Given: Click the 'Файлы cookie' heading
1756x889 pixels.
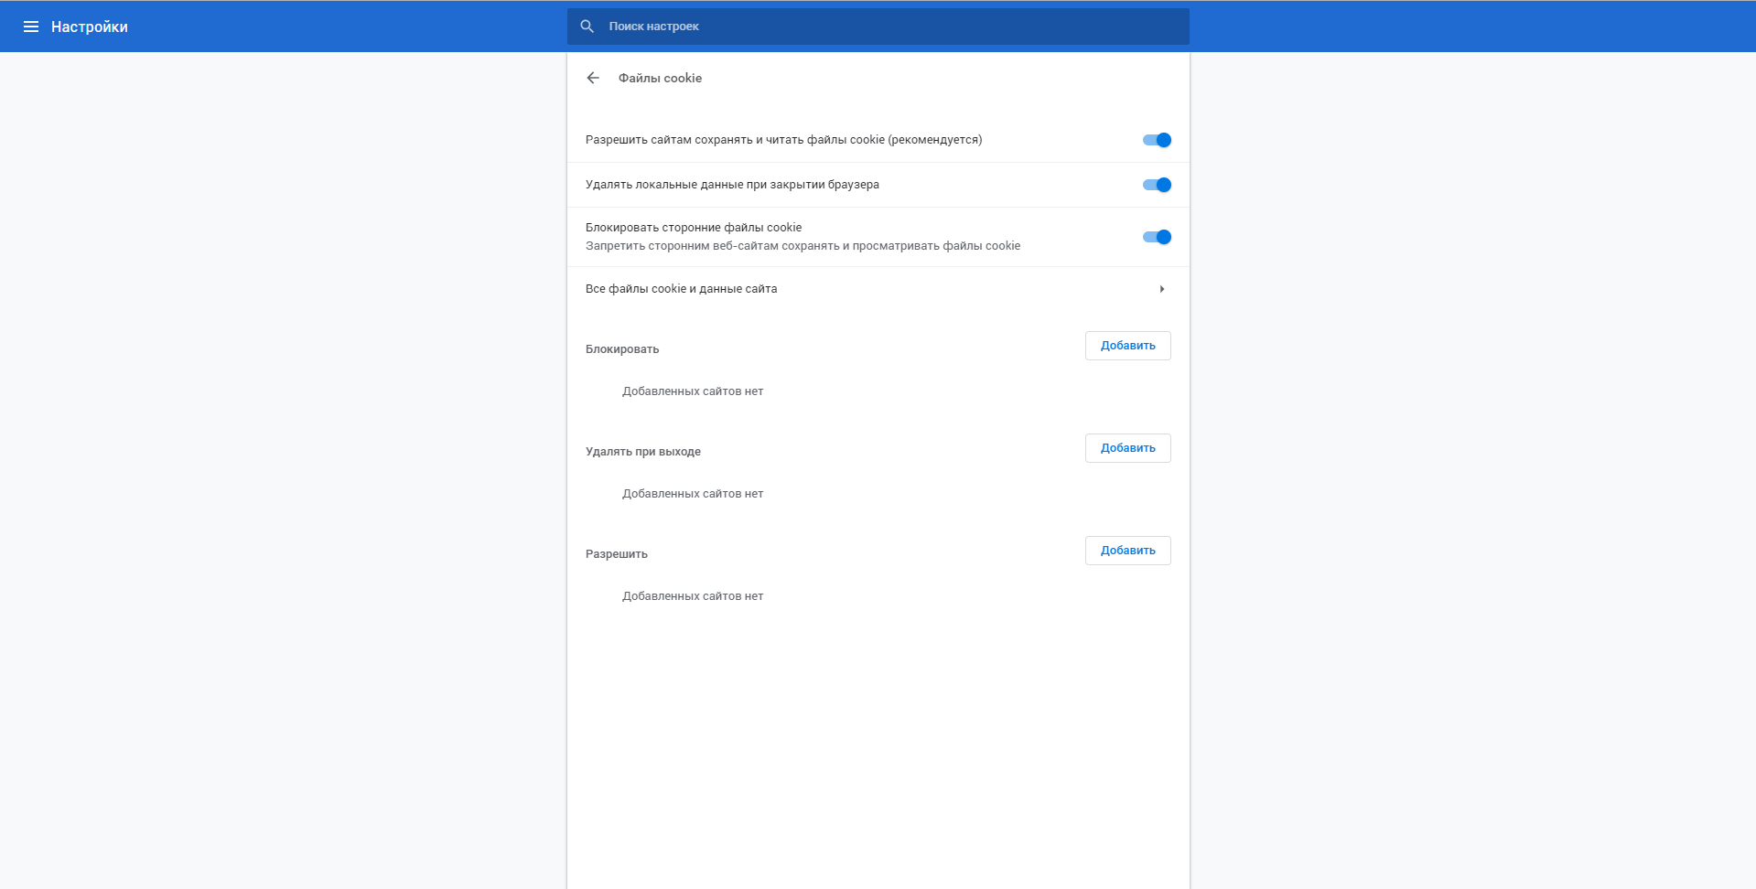Looking at the screenshot, I should (660, 78).
